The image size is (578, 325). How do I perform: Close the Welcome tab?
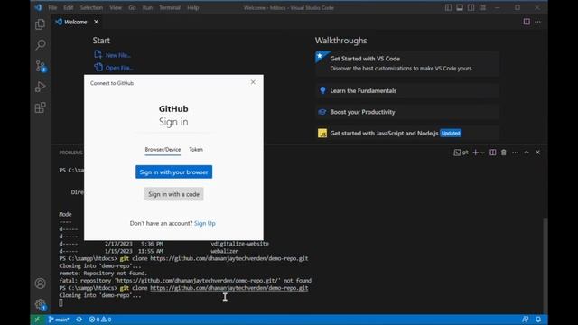97,22
